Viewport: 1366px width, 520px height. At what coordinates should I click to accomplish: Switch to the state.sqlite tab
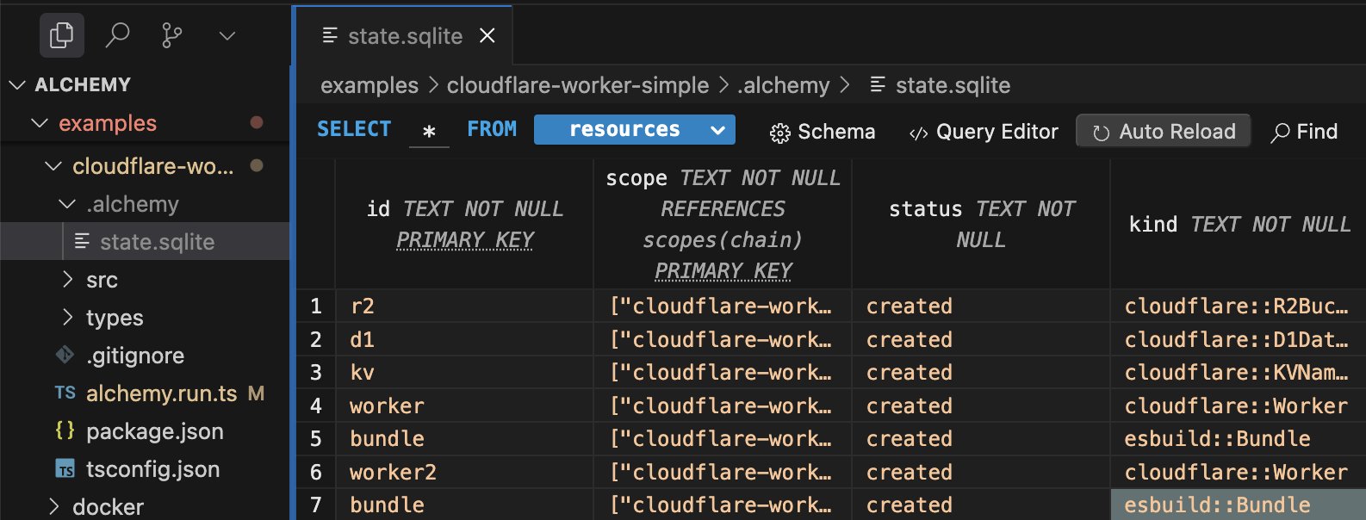tap(404, 36)
